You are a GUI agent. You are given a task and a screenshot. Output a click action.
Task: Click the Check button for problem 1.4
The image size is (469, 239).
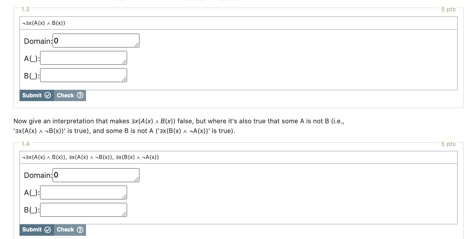[70, 230]
